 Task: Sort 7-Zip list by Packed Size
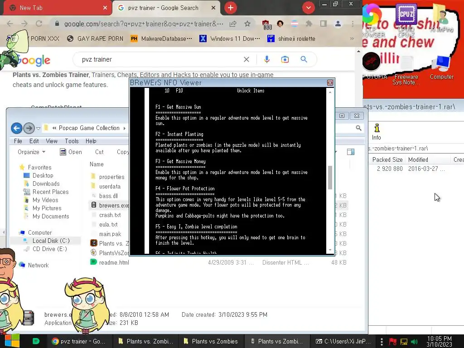pyautogui.click(x=387, y=160)
